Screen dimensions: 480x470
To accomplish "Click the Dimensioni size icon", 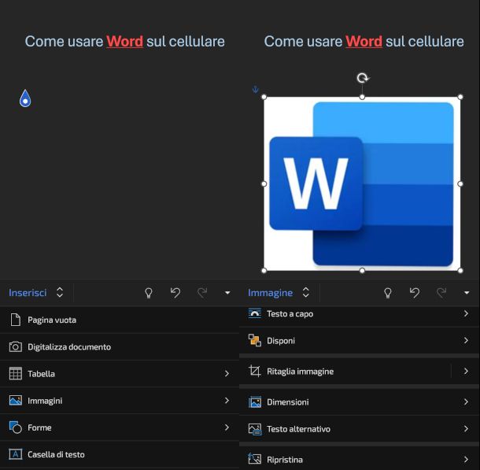I will 255,402.
